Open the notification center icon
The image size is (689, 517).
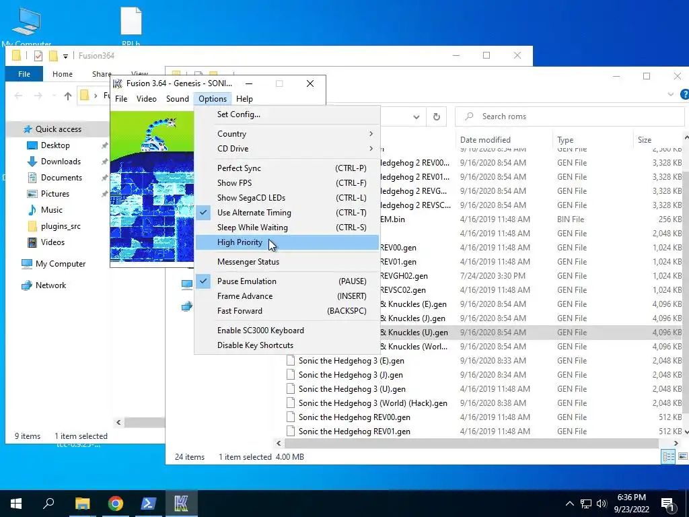667,504
